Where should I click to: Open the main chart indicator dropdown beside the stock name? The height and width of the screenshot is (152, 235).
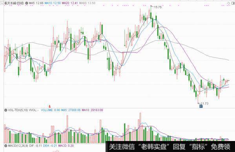(27, 3)
